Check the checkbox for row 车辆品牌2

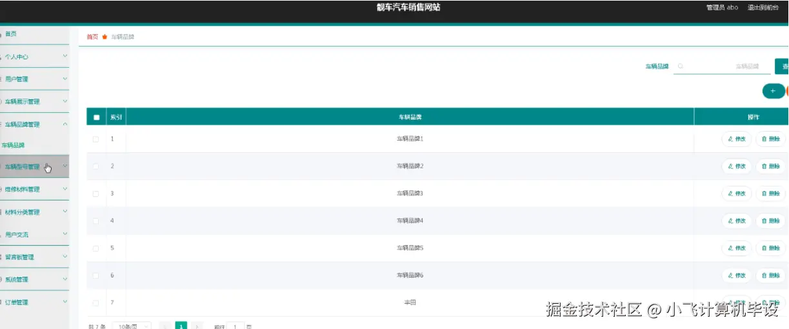[x=96, y=166]
